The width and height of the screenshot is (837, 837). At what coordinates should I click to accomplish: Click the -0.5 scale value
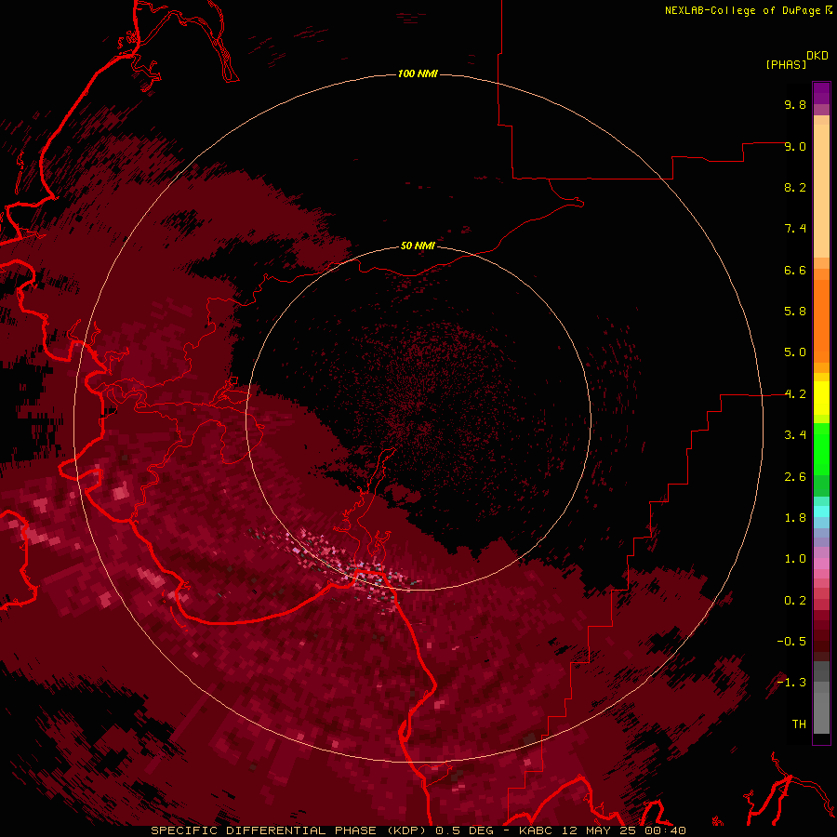791,642
